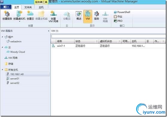Click the 创建云 (Create Cloud) icon
167x117 pixels.
pos(30,15)
